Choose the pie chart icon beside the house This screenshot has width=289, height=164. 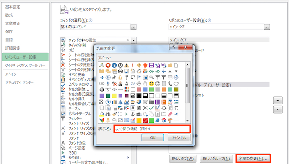click(145, 71)
